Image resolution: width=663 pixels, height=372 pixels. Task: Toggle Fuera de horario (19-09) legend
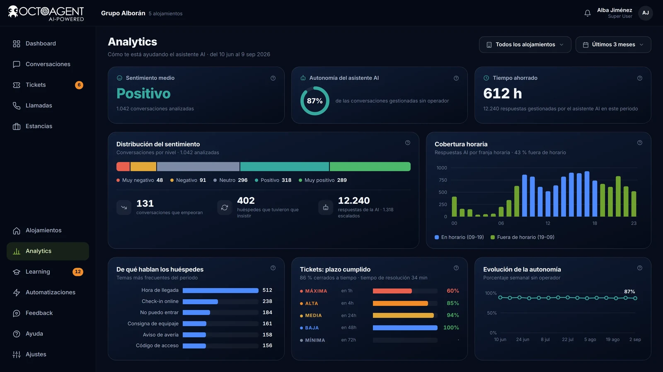pyautogui.click(x=523, y=237)
